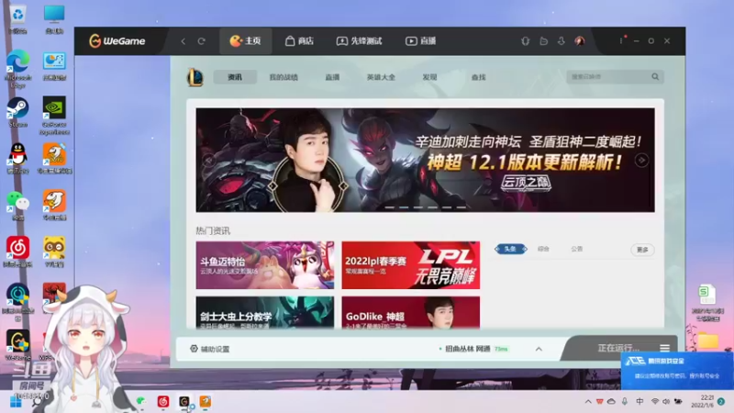Show previous banner with left arrow
Viewport: 734px width, 413px height.
209,161
